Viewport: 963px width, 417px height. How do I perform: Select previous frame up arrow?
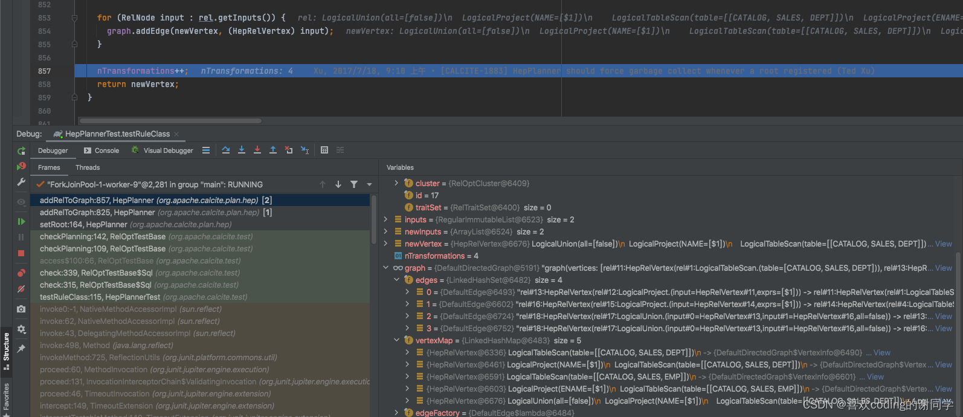(x=323, y=184)
